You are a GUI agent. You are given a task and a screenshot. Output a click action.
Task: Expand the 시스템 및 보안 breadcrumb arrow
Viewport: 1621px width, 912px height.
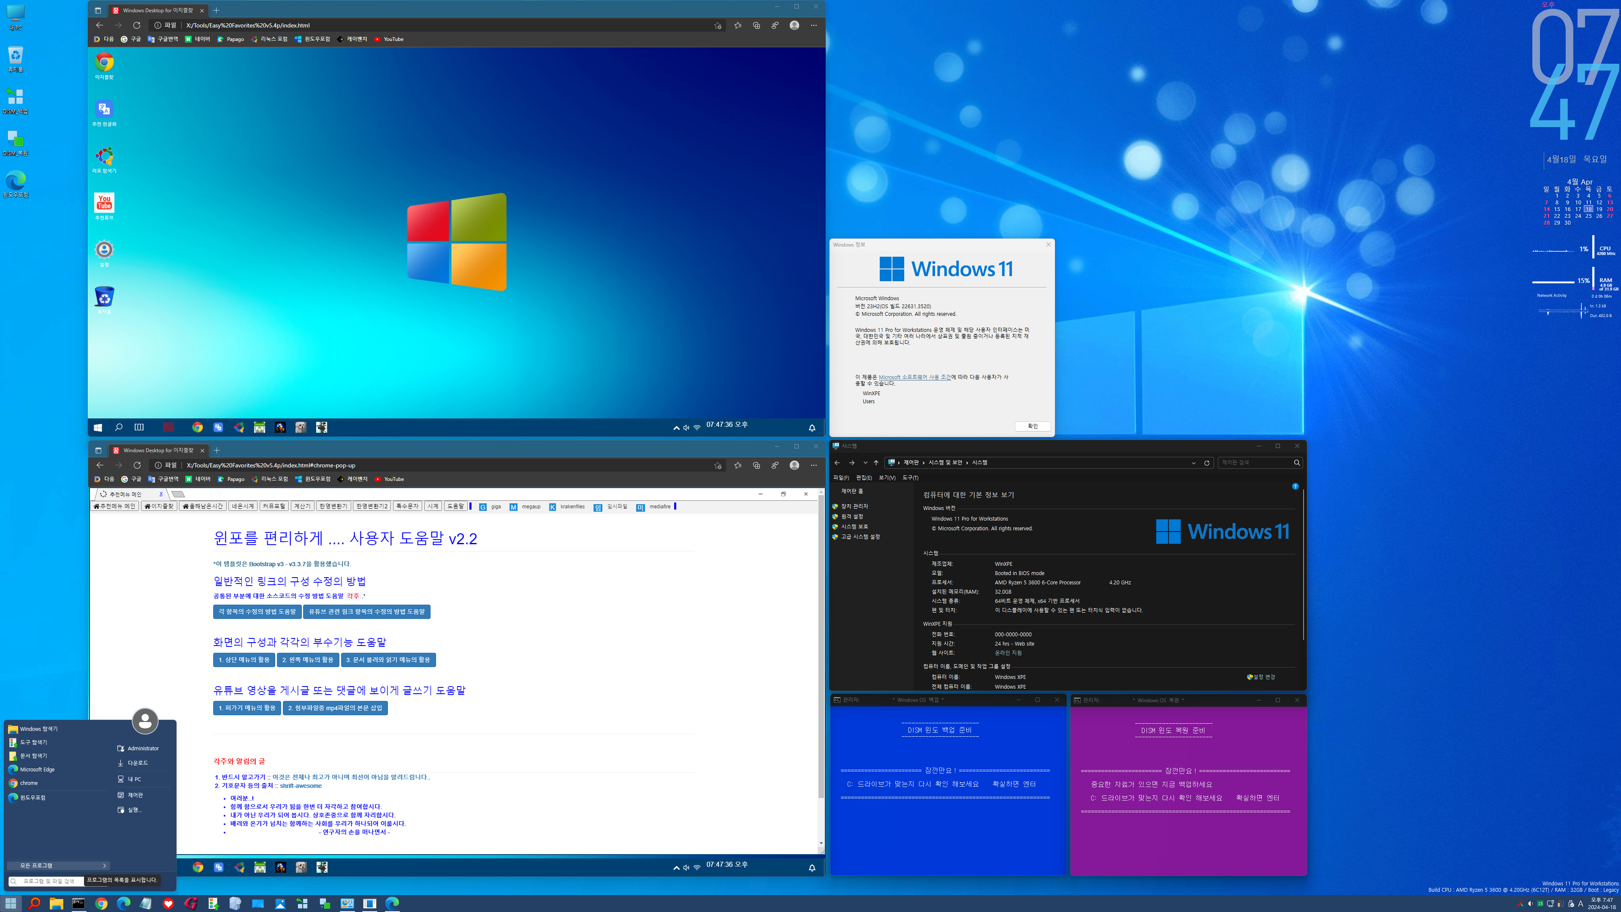pos(967,463)
